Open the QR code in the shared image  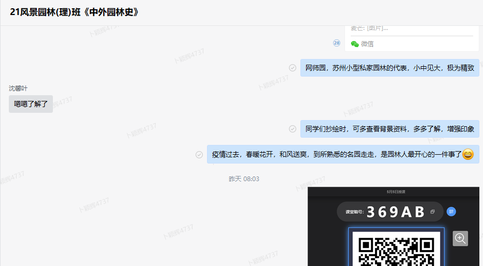[396, 251]
